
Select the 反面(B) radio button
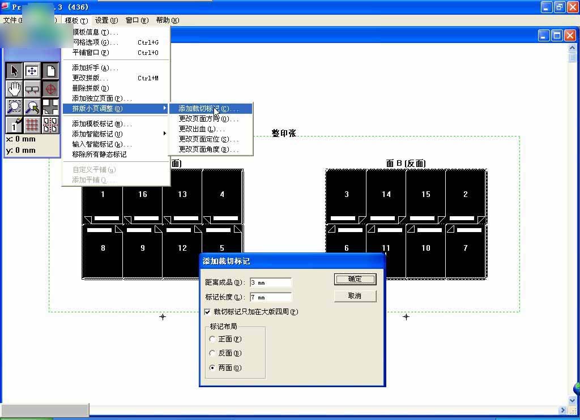pos(212,353)
